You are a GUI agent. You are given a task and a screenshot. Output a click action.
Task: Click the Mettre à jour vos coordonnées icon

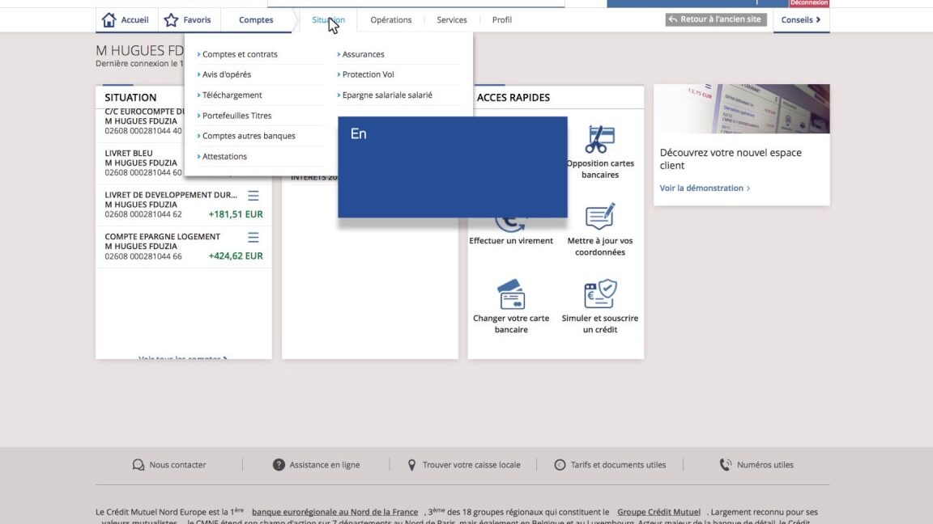click(600, 217)
